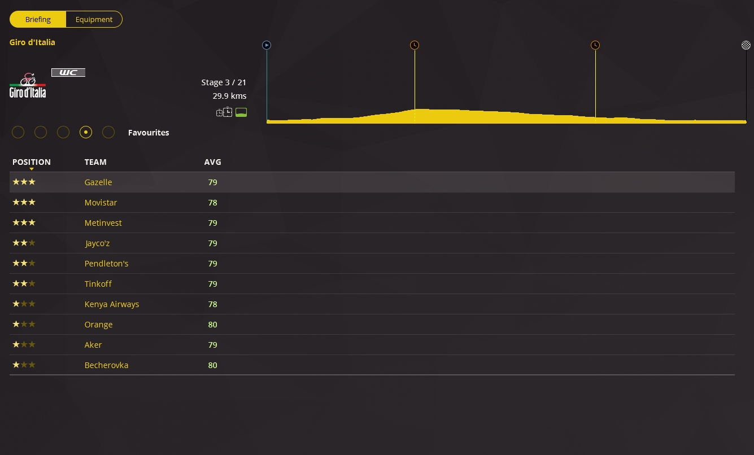This screenshot has height=455, width=754.
Task: Click the checkered finish flag marker
Action: tap(746, 45)
